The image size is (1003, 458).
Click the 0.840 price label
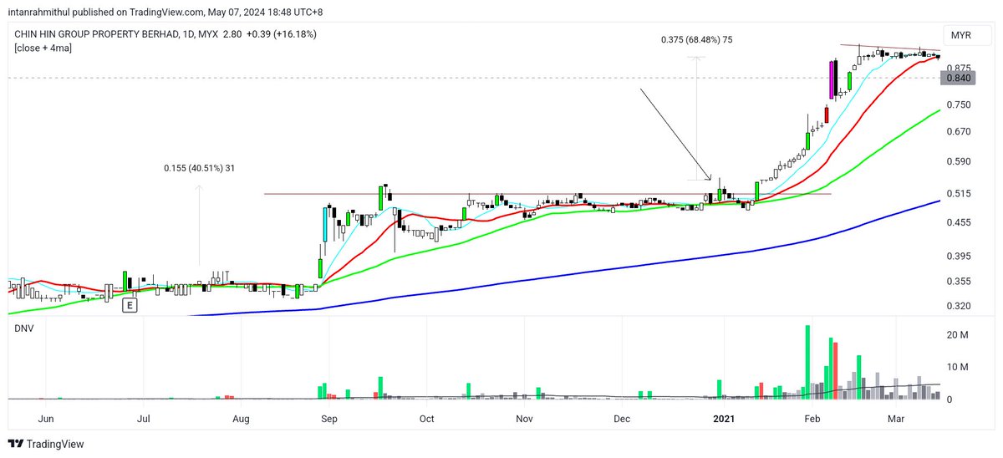956,79
